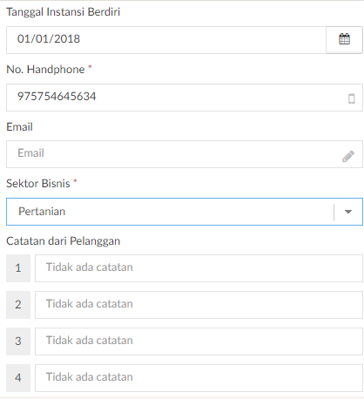Click the number 1 note label box
Viewport: 364px width, 399px height.
(18, 268)
